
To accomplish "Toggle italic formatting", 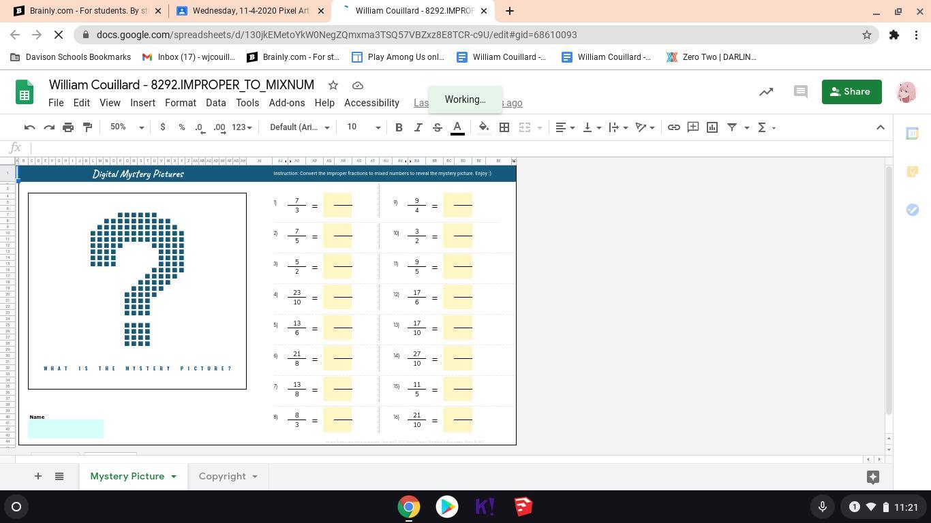I will (x=418, y=127).
